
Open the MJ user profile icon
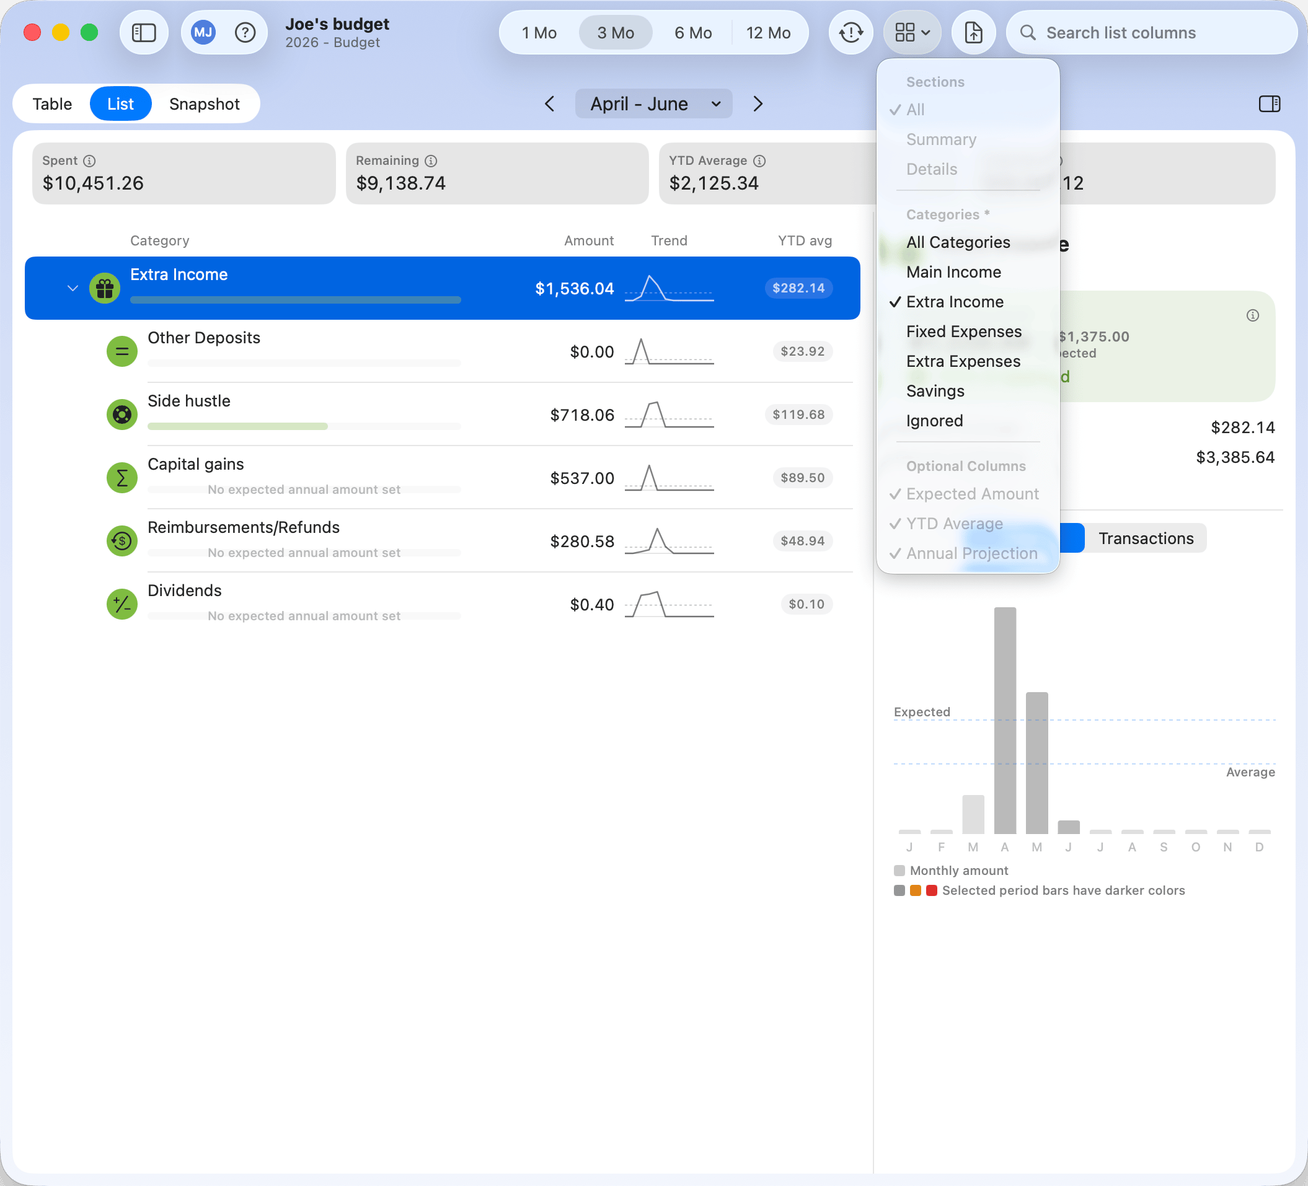(x=203, y=32)
